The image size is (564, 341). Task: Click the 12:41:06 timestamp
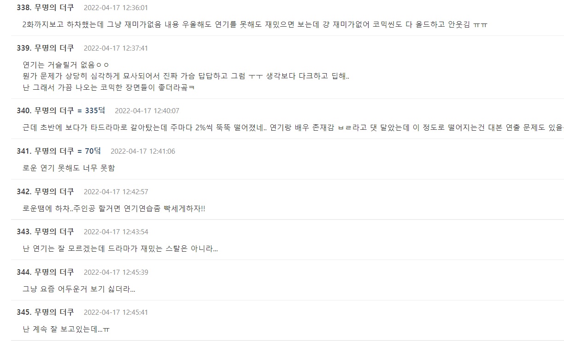point(143,151)
